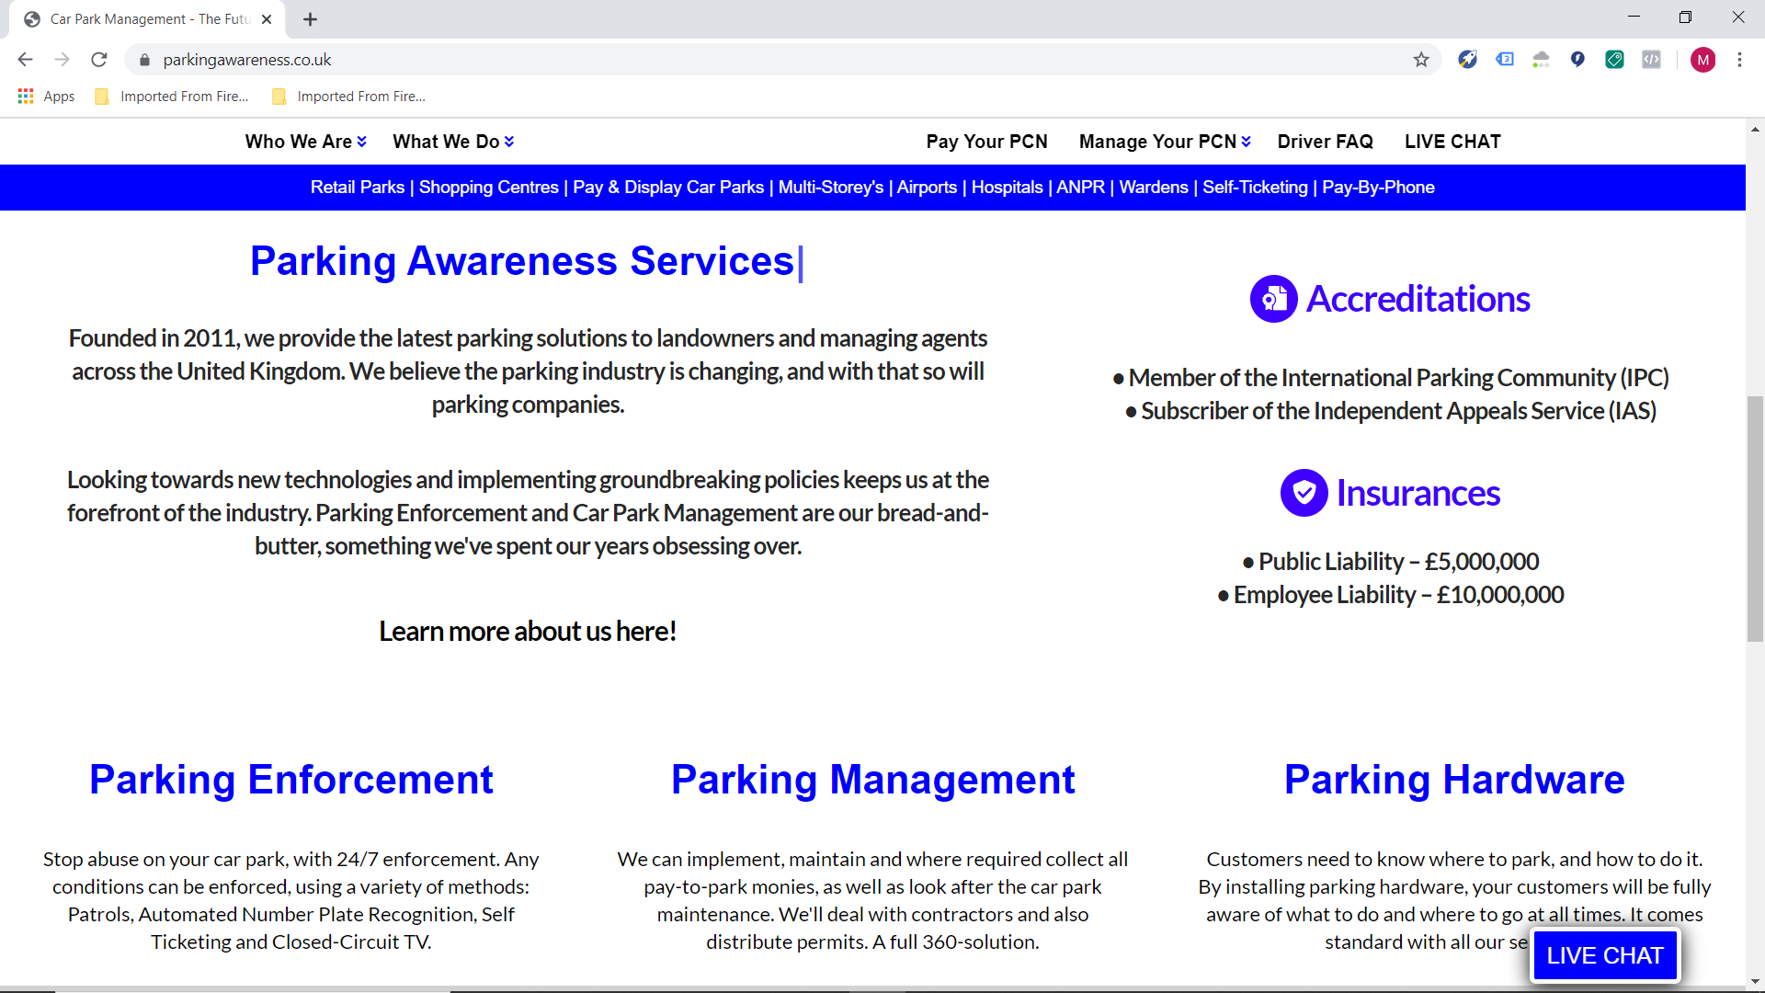
Task: Click Member of the International Parking Community text
Action: click(1390, 378)
